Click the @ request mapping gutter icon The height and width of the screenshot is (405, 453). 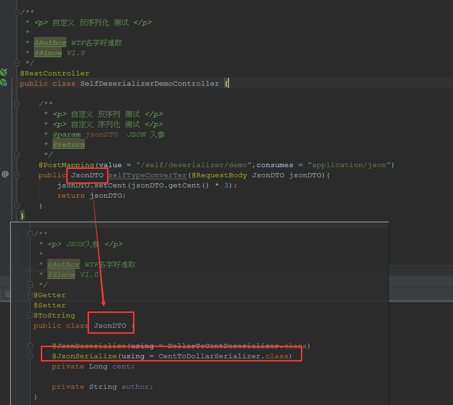point(5,174)
